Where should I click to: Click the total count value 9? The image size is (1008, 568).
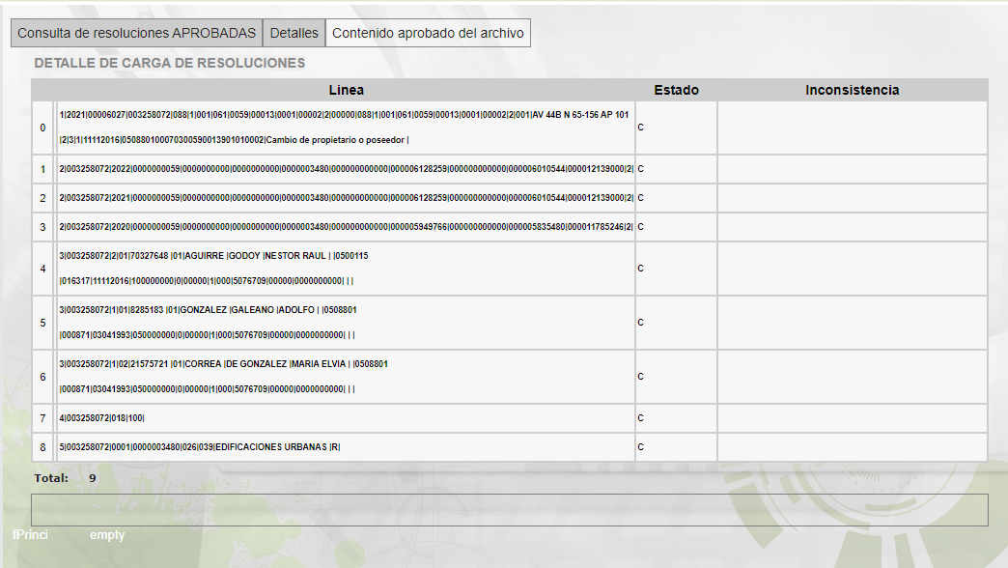point(93,478)
